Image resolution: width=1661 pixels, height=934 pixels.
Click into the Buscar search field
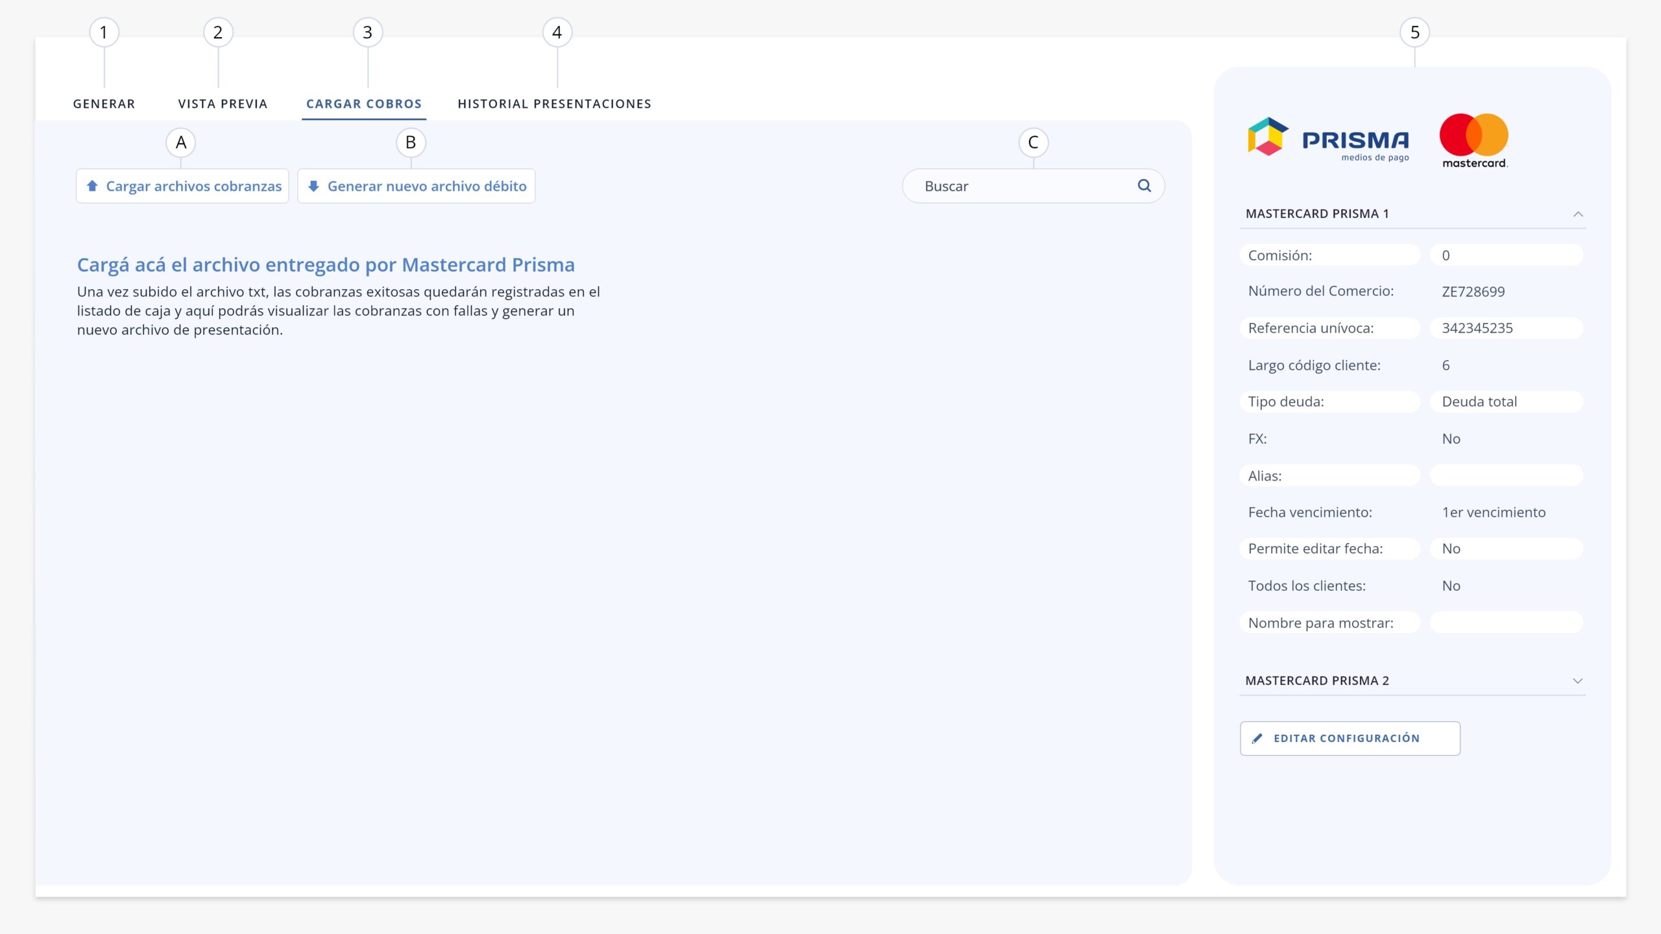tap(1033, 186)
